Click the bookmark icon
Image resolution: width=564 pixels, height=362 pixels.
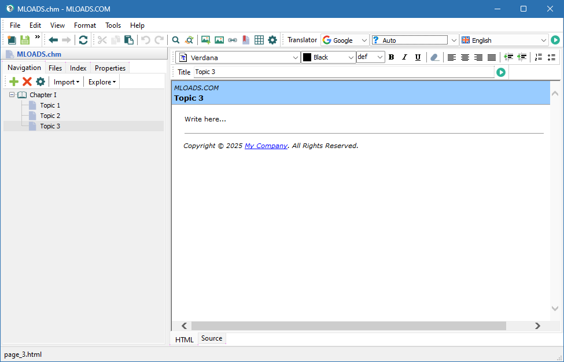(246, 40)
